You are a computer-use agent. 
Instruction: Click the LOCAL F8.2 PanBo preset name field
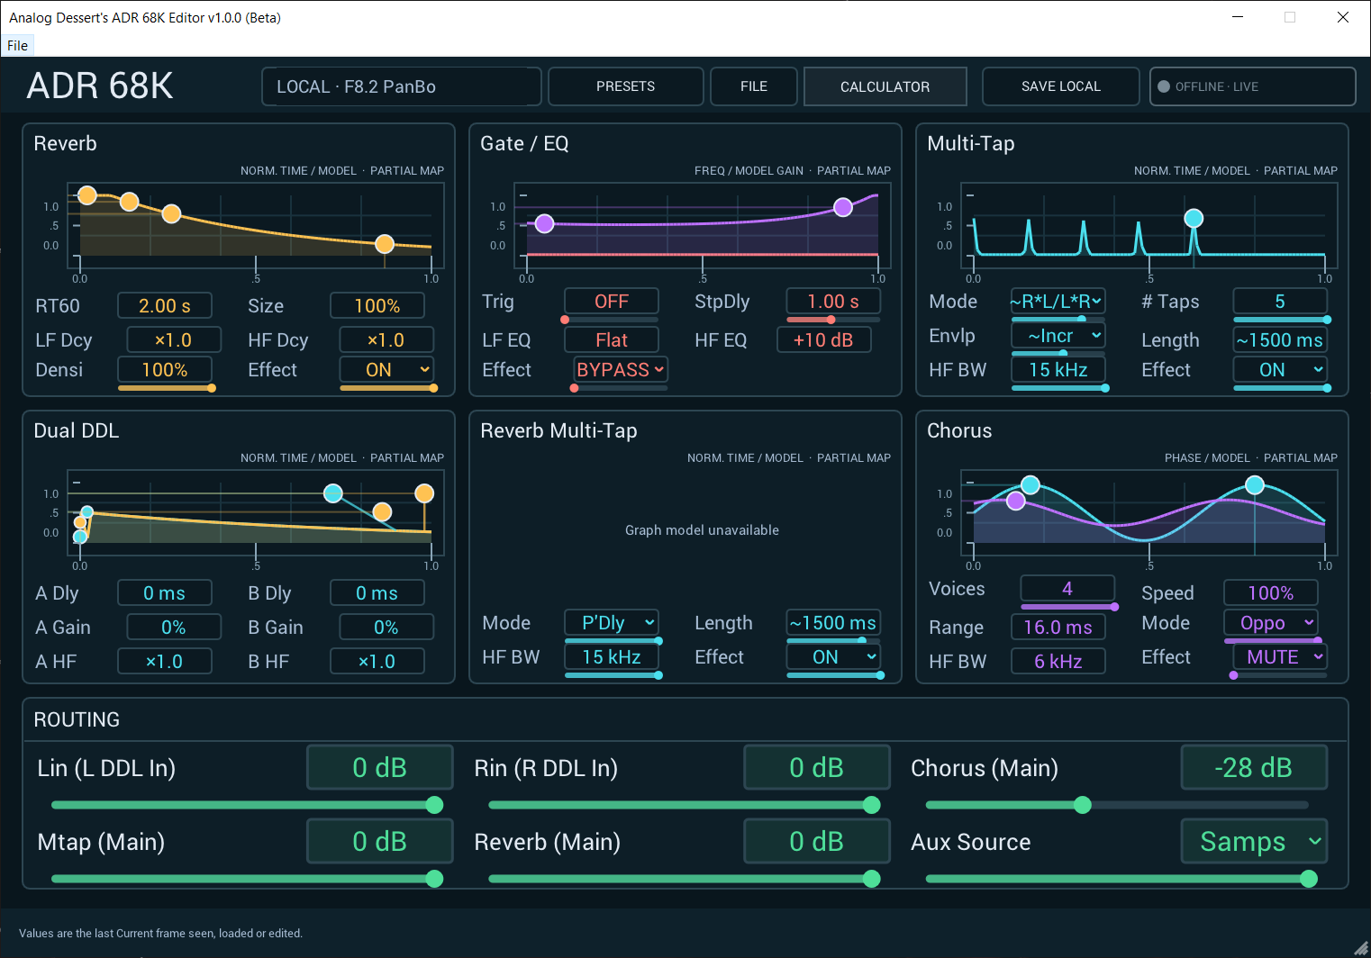[x=401, y=86]
